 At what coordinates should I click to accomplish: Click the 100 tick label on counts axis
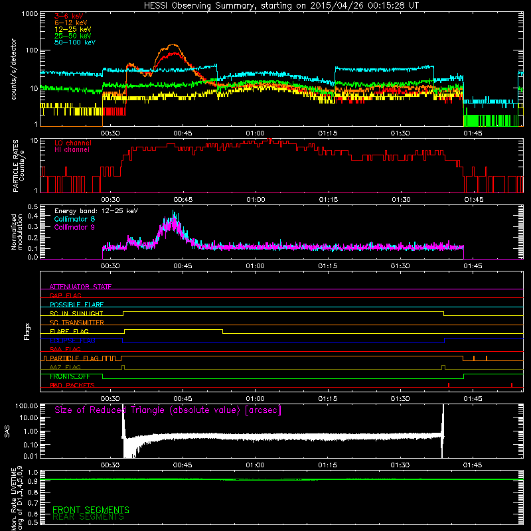pos(31,50)
